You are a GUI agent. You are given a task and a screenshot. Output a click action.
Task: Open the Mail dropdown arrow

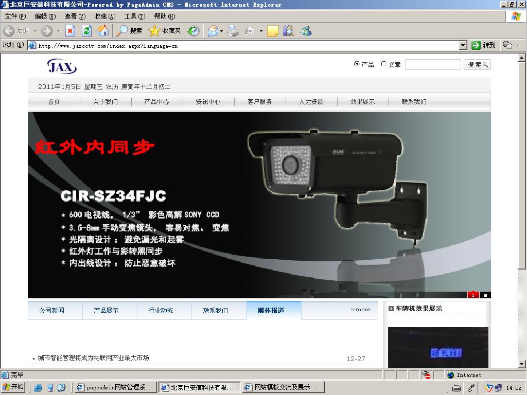221,31
